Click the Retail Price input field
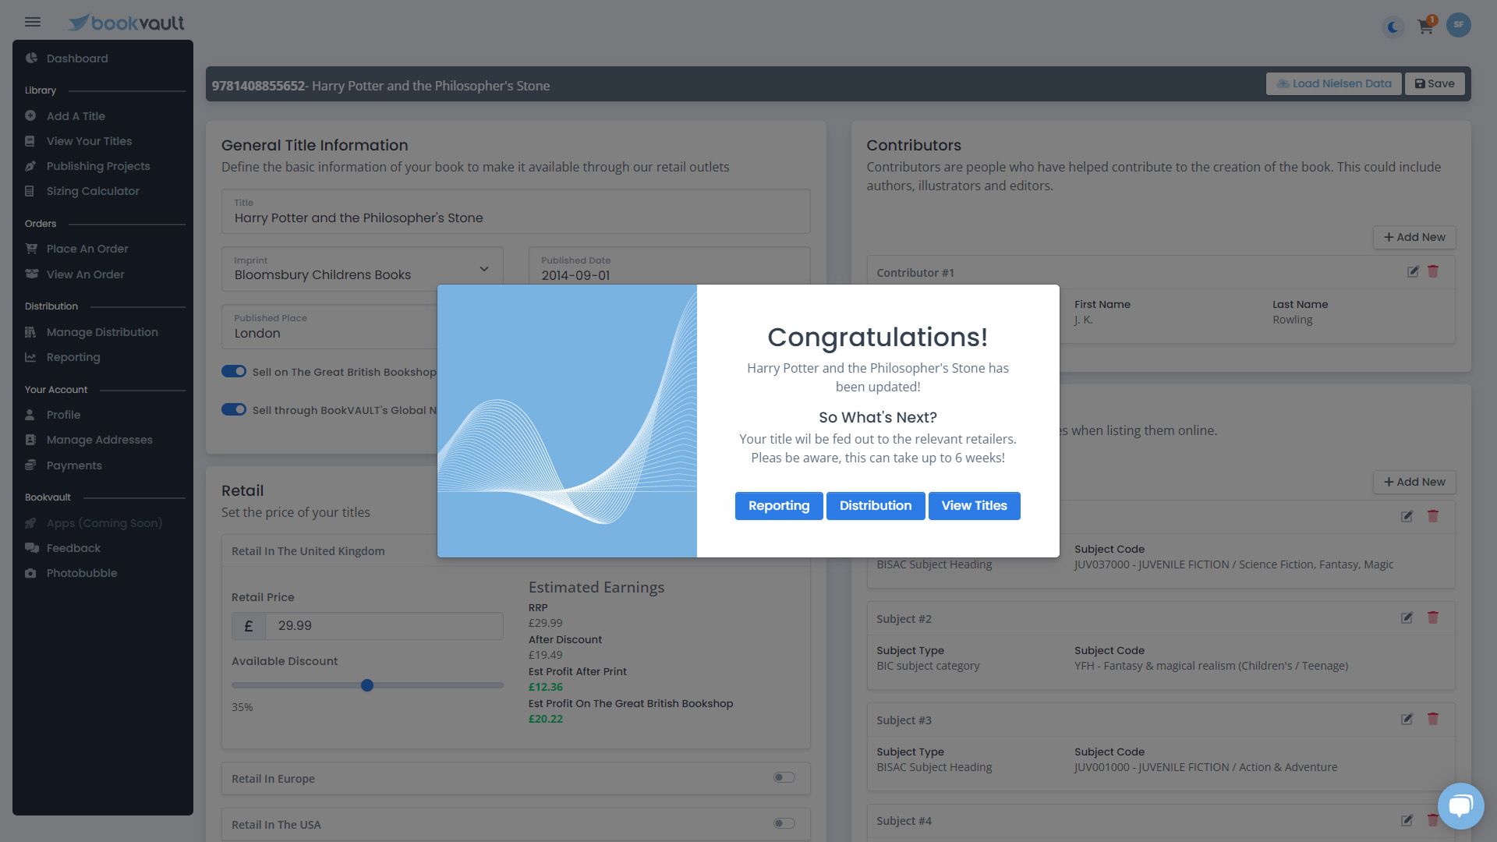1497x842 pixels. point(384,626)
